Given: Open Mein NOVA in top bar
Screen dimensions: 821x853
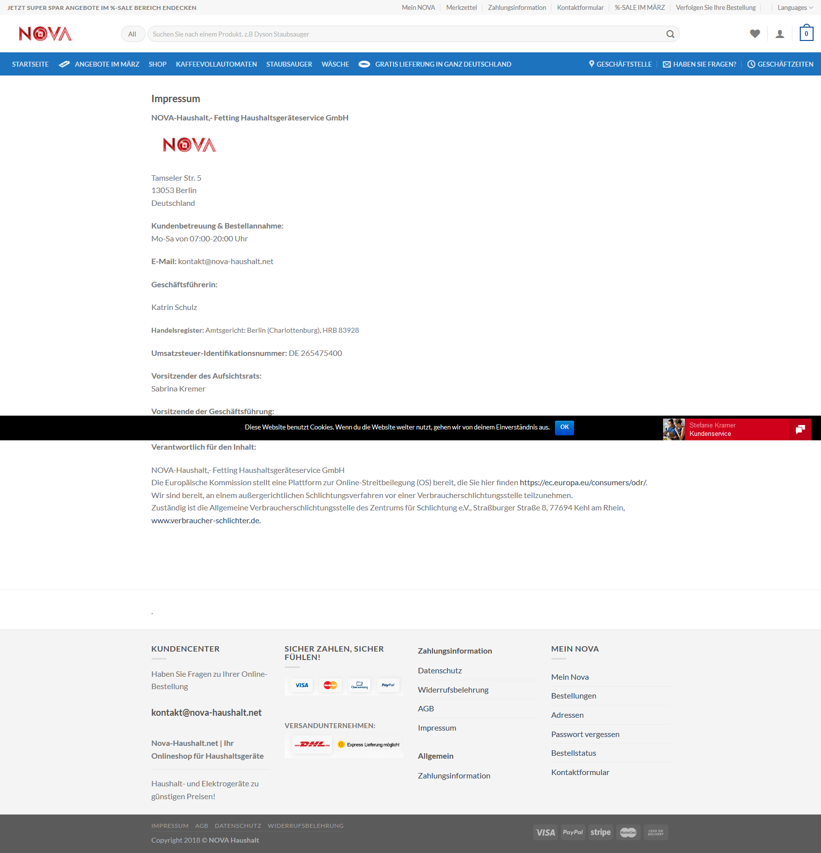Looking at the screenshot, I should 418,7.
